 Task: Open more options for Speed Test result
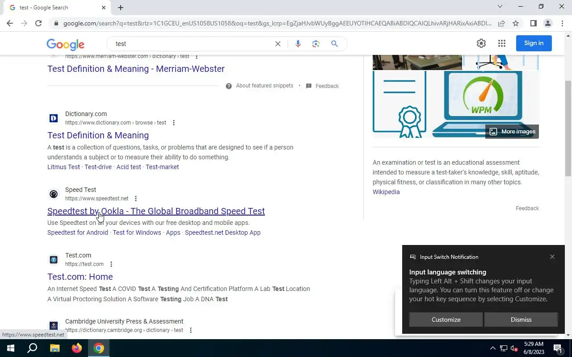pyautogui.click(x=136, y=199)
